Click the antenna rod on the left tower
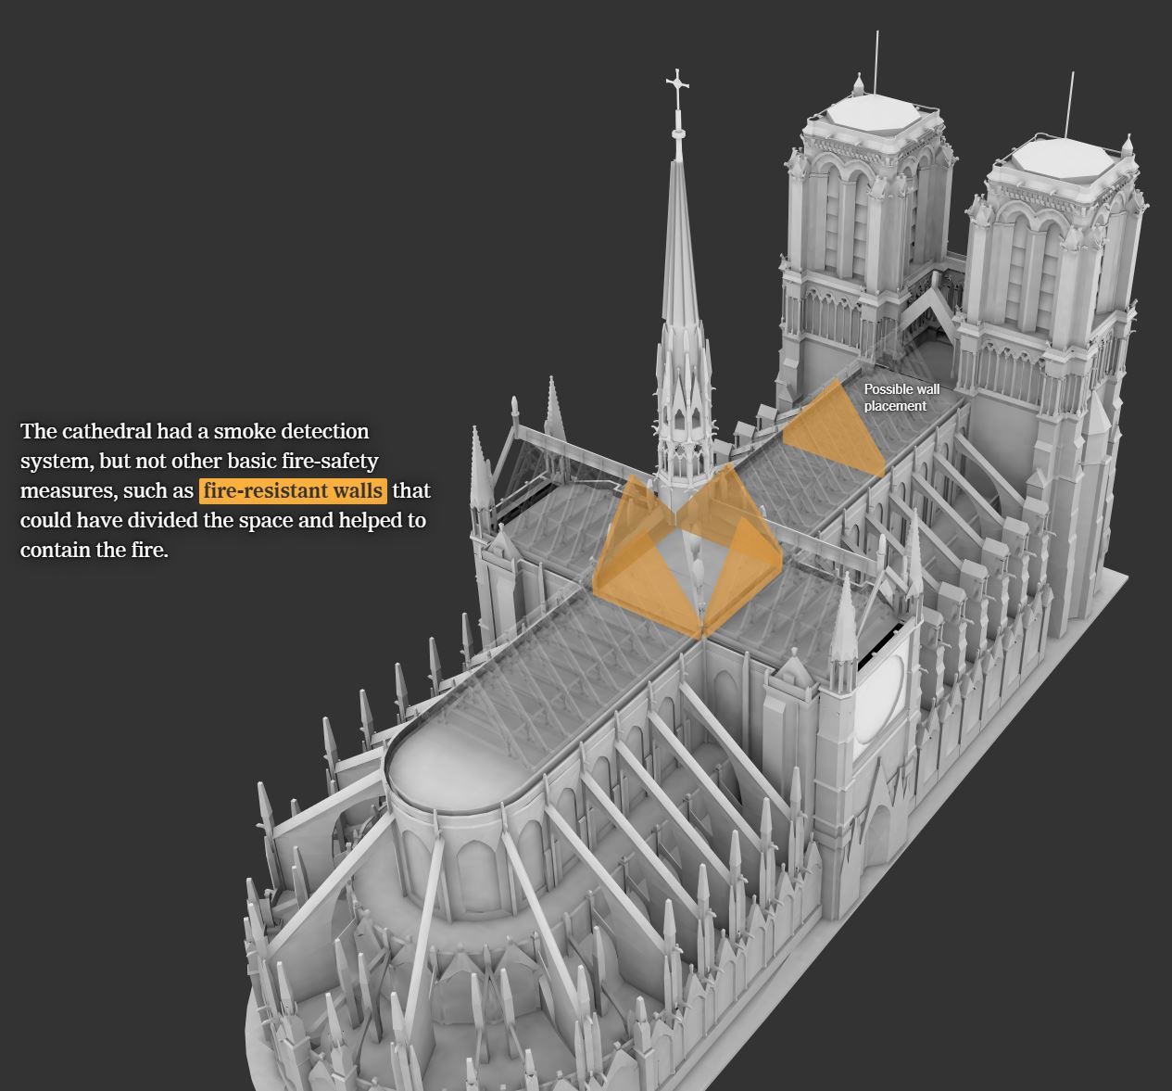Image resolution: width=1172 pixels, height=1091 pixels. 876,60
